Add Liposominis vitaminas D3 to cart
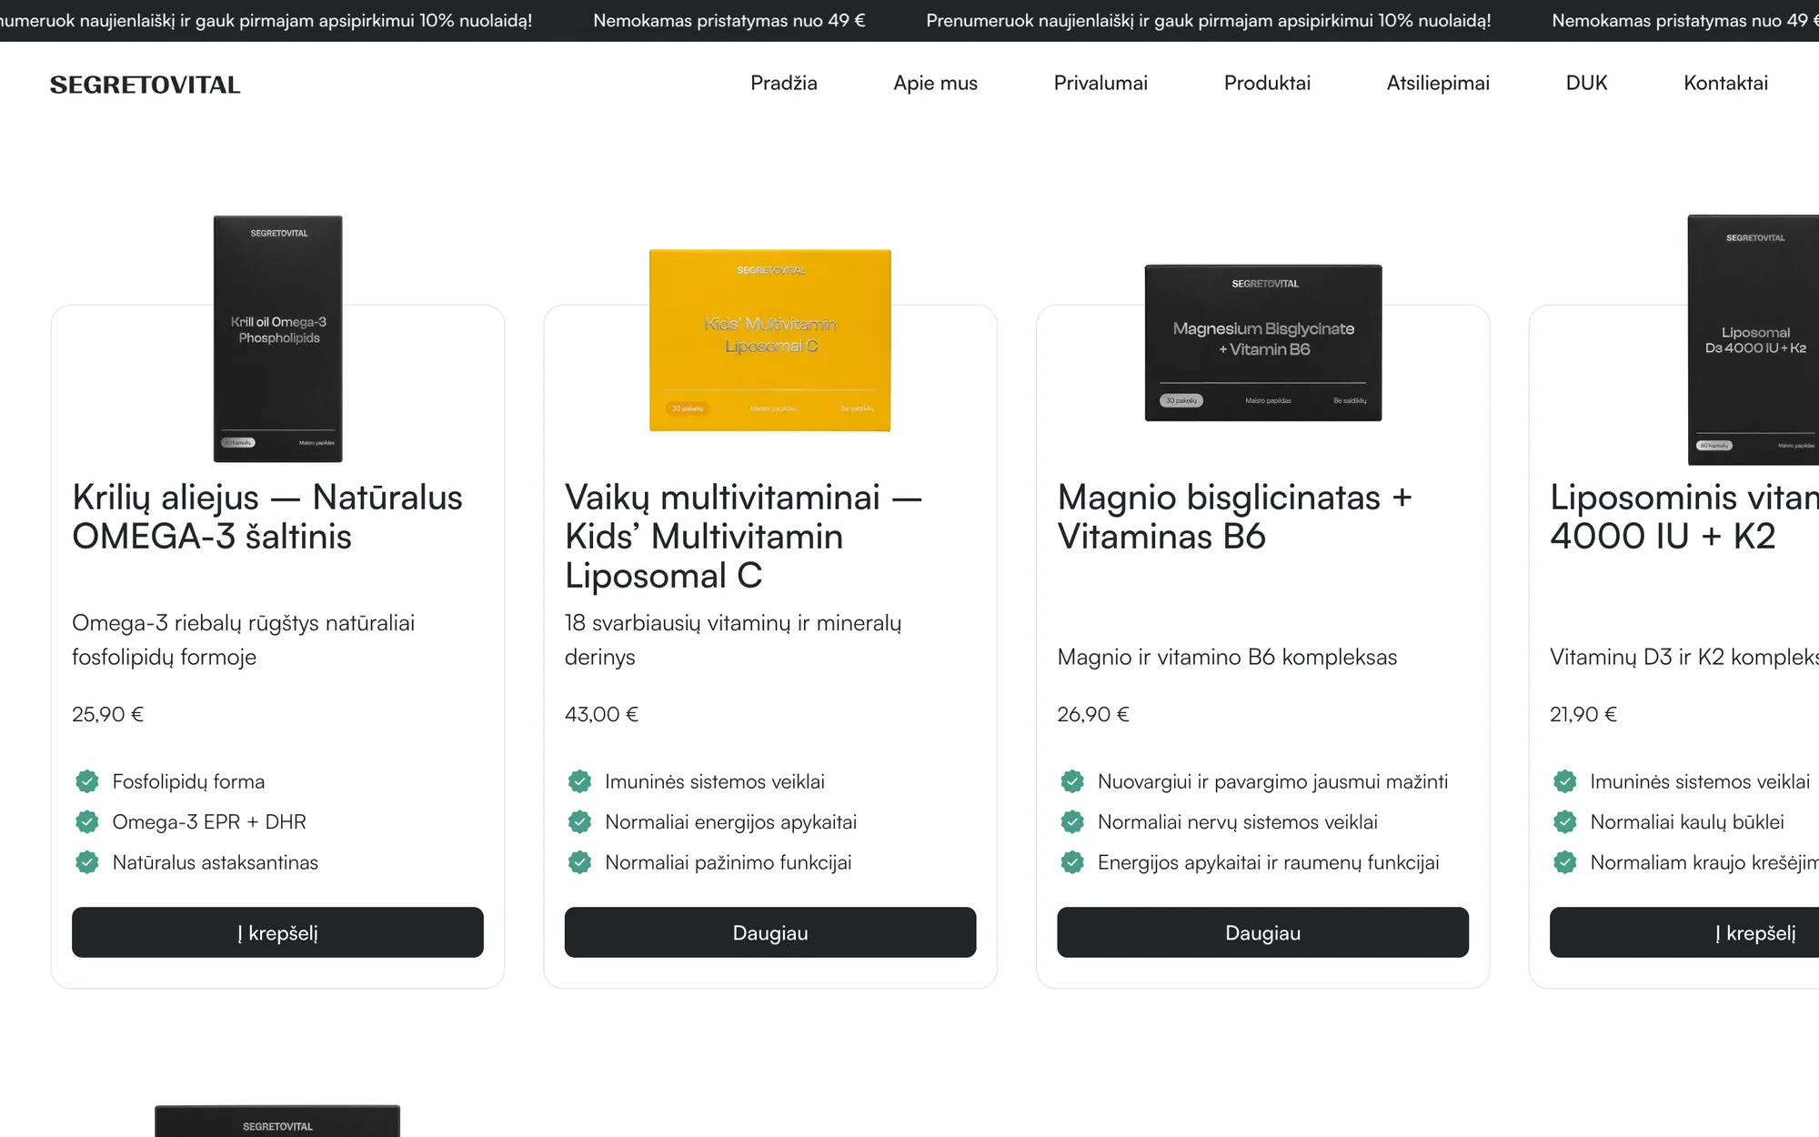 tap(1684, 932)
